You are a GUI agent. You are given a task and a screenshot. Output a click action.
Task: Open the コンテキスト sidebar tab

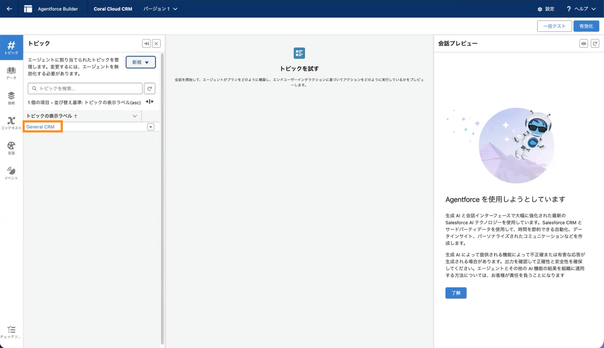click(11, 123)
